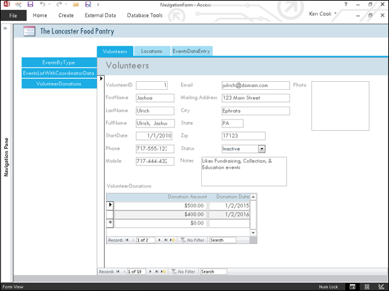This screenshot has height=291, width=389.
Task: Go to last volunteer record navigation icon
Action: 157,272
